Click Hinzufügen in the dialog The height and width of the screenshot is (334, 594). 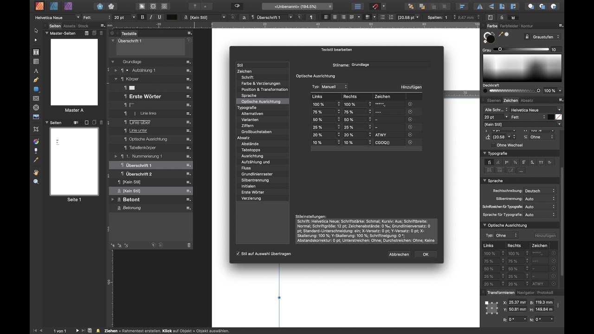click(411, 87)
